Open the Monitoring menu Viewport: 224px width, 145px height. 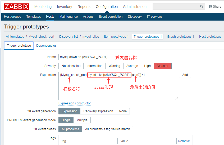pyautogui.click(x=43, y=7)
